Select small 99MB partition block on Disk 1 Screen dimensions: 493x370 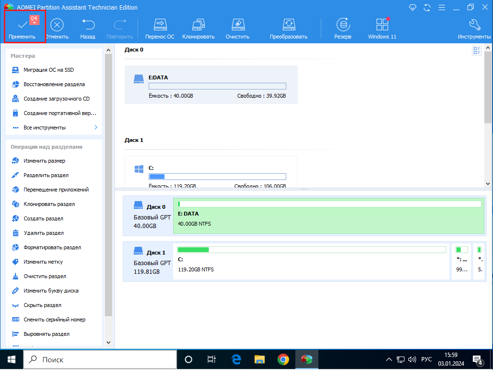click(x=461, y=261)
